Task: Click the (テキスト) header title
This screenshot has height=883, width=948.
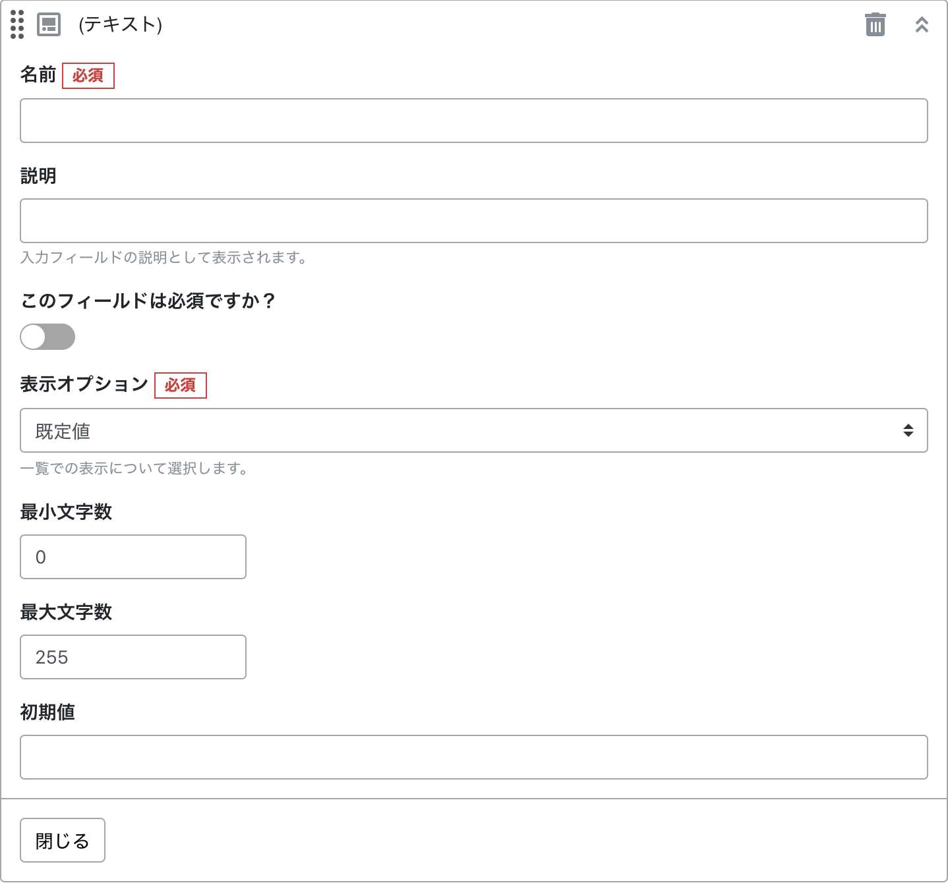Action: click(x=120, y=24)
